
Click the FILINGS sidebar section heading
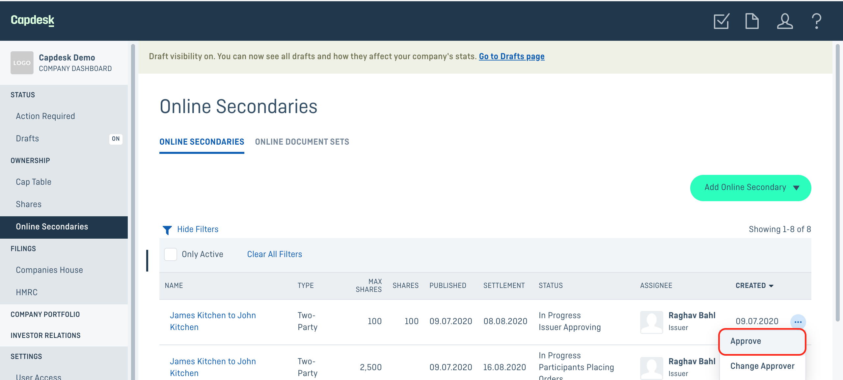click(23, 249)
